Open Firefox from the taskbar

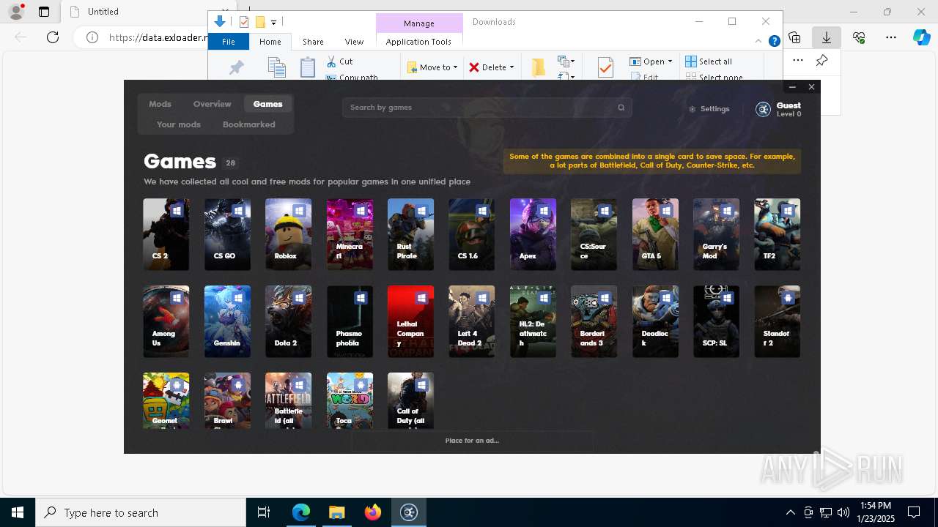(373, 512)
